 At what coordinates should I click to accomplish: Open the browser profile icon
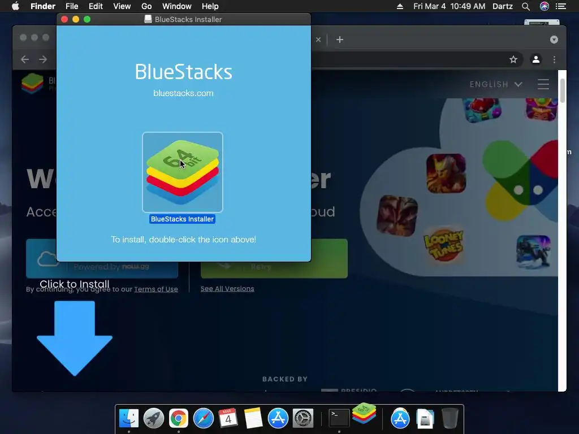tap(536, 59)
